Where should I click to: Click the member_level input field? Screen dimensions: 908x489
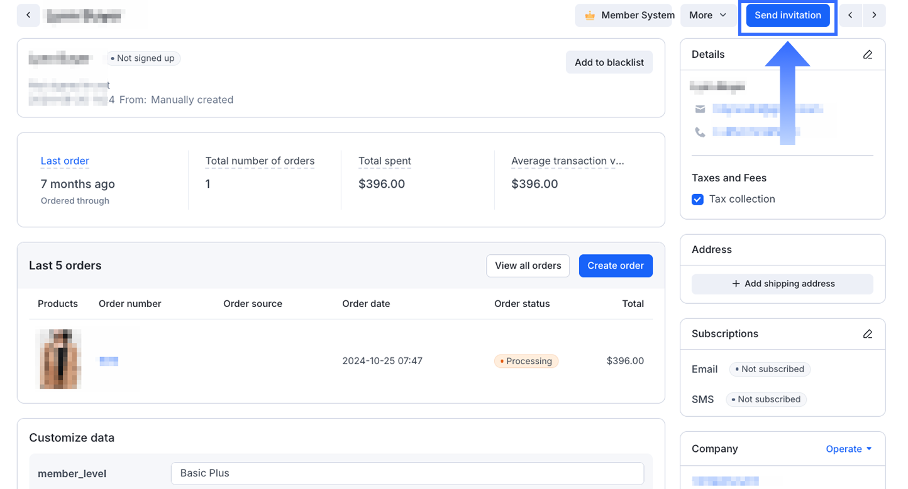tap(407, 473)
